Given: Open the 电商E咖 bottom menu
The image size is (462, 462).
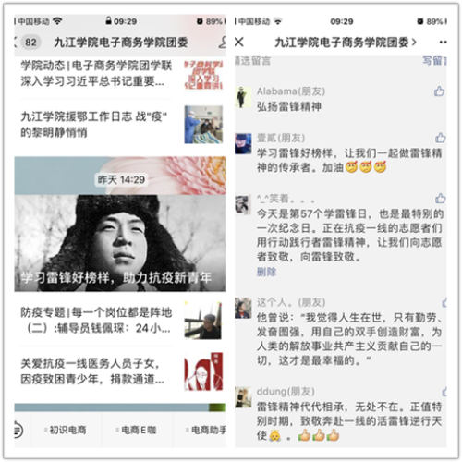Looking at the screenshot, I should [137, 430].
